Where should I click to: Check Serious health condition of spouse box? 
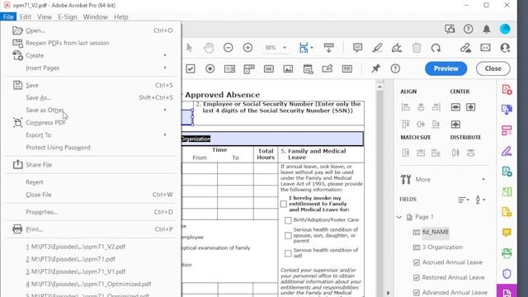[288, 236]
